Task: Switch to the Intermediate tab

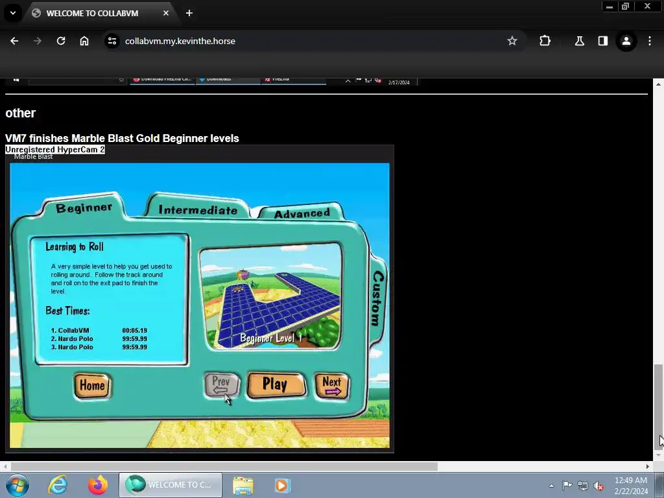Action: [198, 209]
